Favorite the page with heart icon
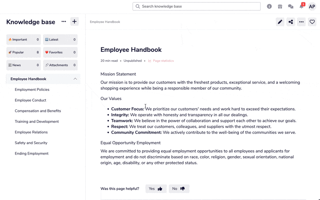The width and height of the screenshot is (320, 200). pos(312,22)
